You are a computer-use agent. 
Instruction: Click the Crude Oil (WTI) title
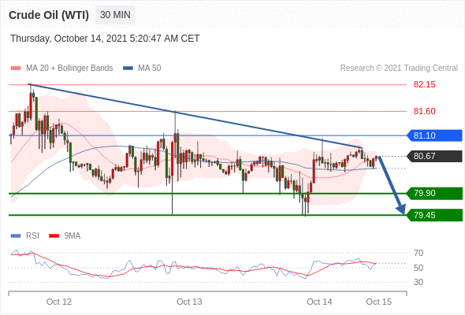(49, 15)
